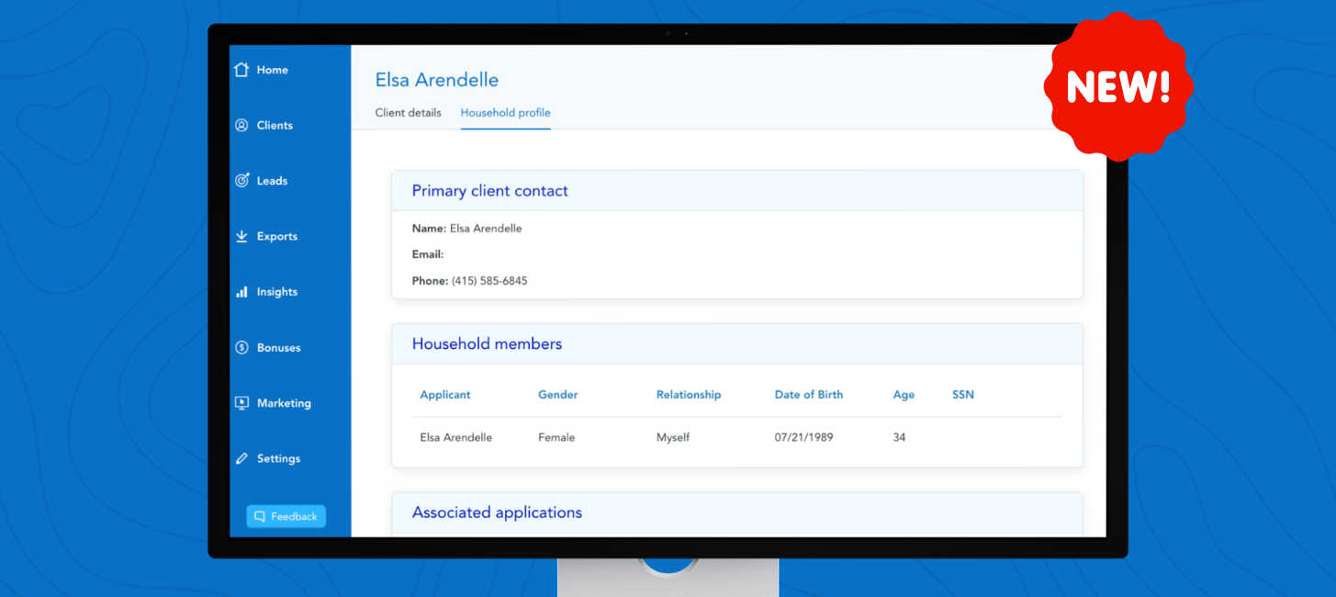Screen dimensions: 1336x597
Task: Click the Age column header
Action: click(904, 395)
